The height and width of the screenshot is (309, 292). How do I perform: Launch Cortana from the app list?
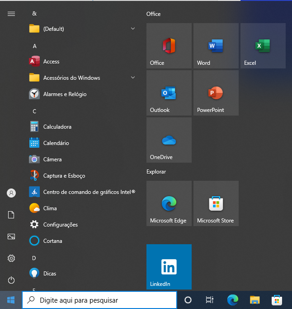82,241
